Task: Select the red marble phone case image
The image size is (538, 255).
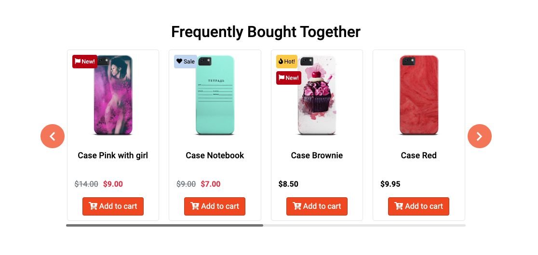Action: coord(418,95)
